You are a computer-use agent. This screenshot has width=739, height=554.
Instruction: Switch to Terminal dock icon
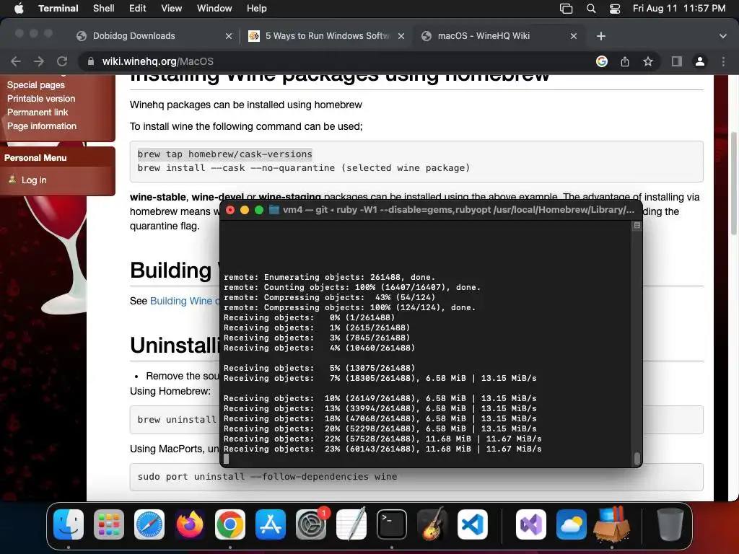392,524
